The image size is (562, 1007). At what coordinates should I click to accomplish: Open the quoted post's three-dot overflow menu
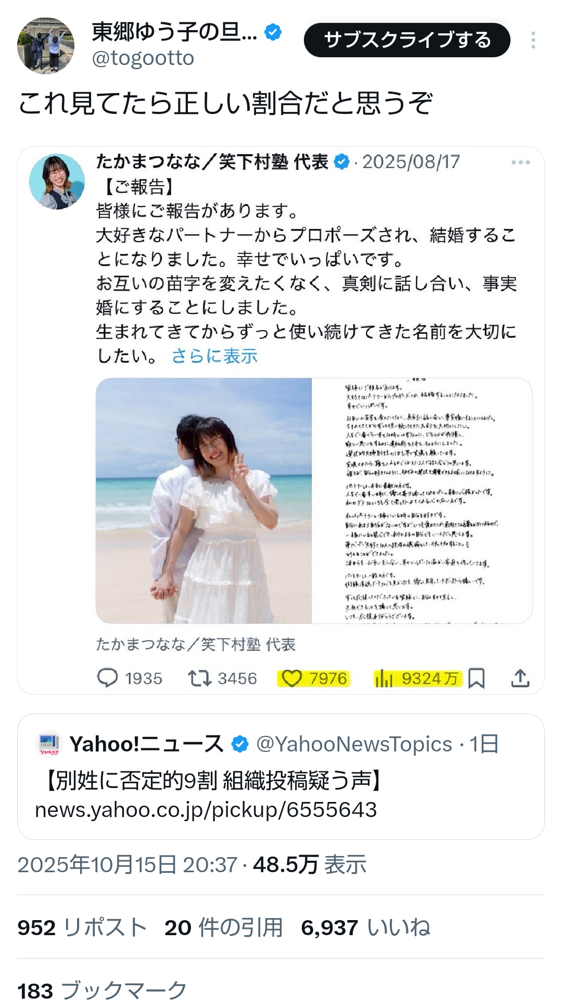click(520, 162)
